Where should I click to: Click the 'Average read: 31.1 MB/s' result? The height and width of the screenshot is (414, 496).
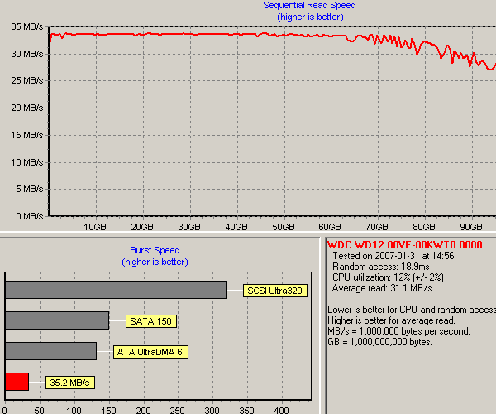coord(382,288)
